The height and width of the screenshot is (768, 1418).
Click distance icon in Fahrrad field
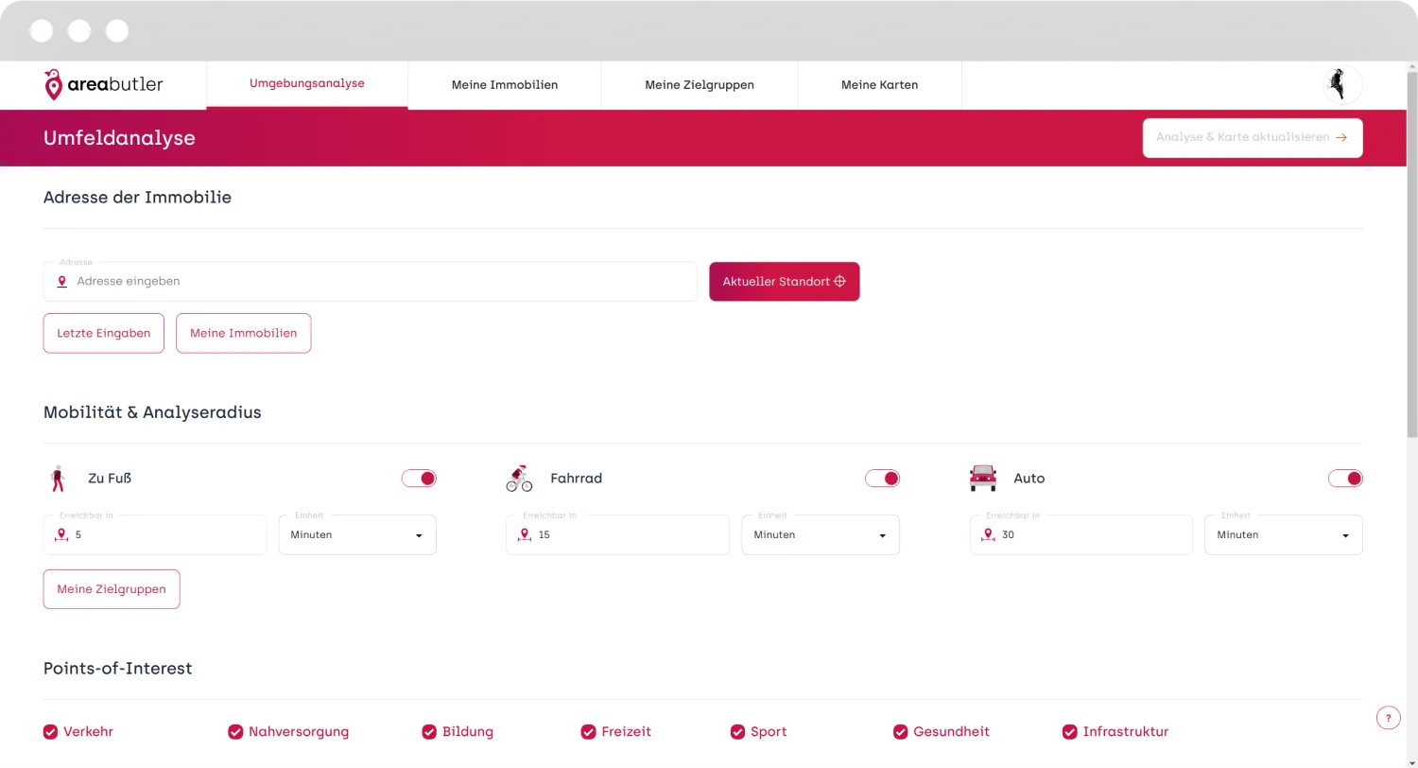pyautogui.click(x=526, y=535)
